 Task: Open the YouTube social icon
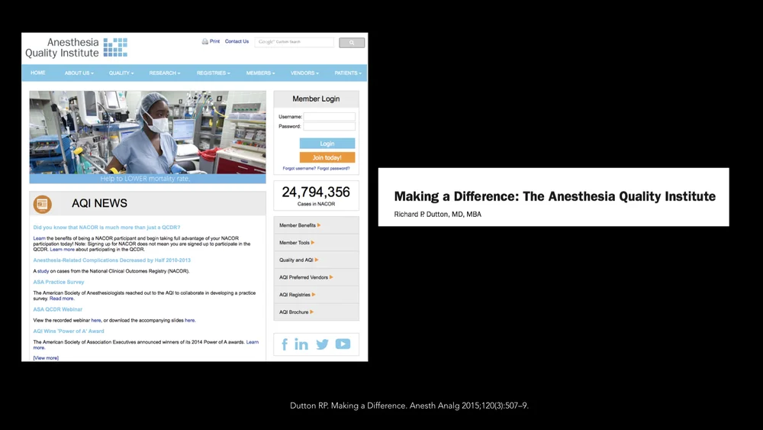pyautogui.click(x=343, y=344)
